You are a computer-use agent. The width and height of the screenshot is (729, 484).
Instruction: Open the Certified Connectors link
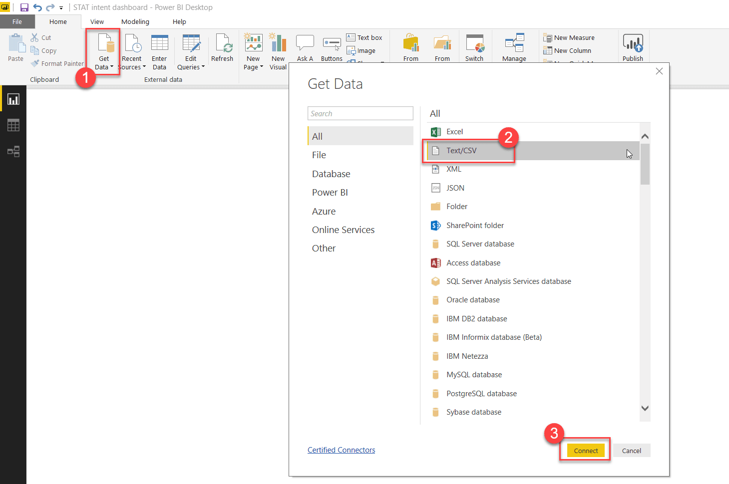tap(341, 450)
